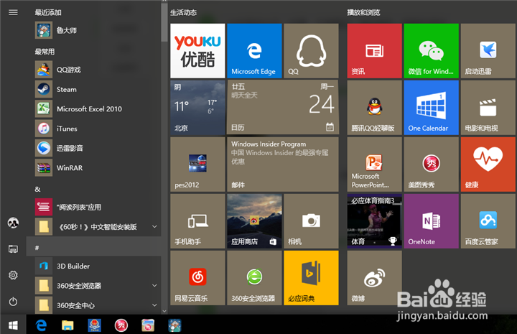Open 鲁大师 icon on taskbar
The height and width of the screenshot is (334, 517).
[x=174, y=325]
